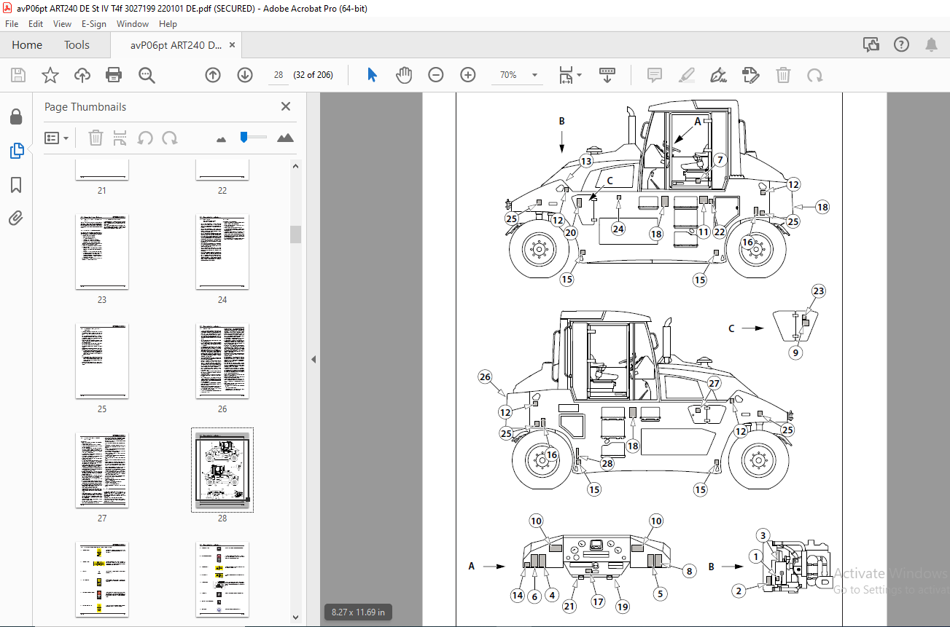Expand the fit page options dropdown arrow
The width and height of the screenshot is (950, 627).
580,75
